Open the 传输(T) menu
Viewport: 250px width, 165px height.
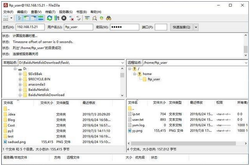[x=50, y=12]
